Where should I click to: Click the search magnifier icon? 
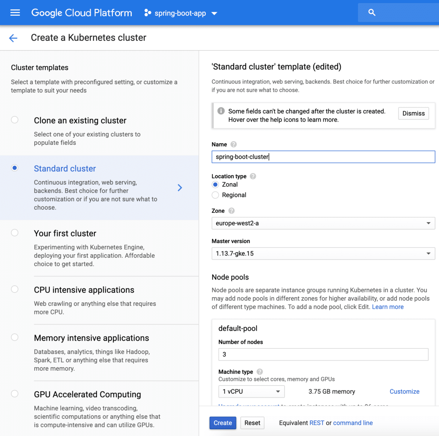(x=372, y=13)
